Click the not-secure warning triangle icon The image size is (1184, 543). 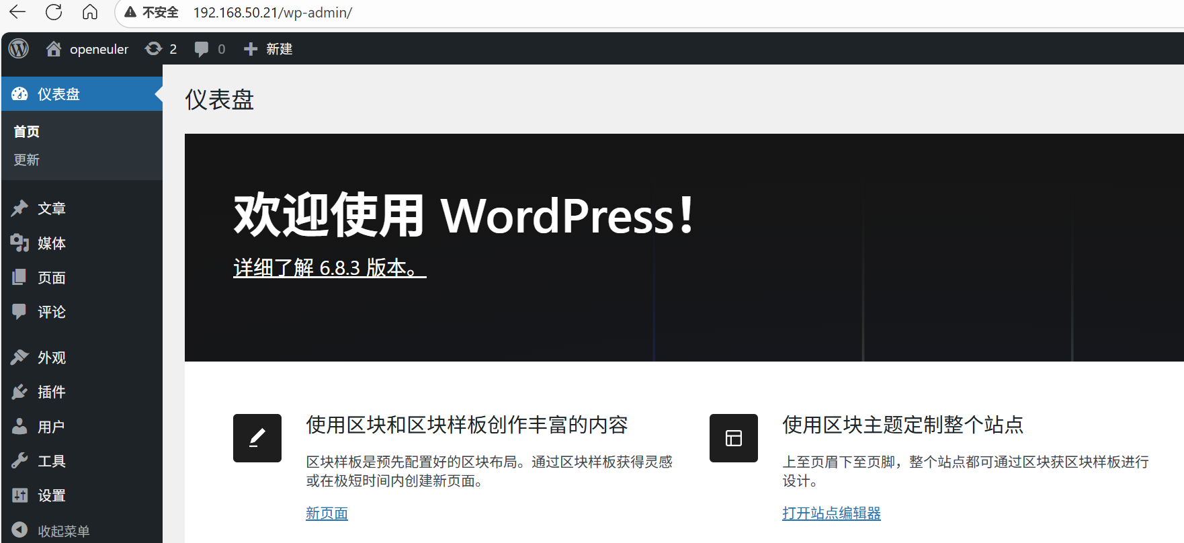click(x=130, y=12)
